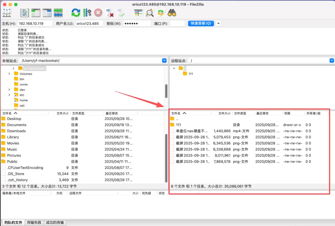335x226 pixels.
Task: Click the magnifier-over-list toolbar icon
Action: click(x=150, y=13)
